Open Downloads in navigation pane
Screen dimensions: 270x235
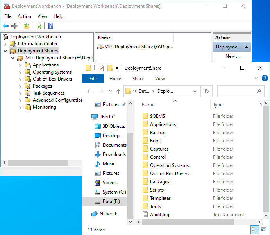click(114, 154)
